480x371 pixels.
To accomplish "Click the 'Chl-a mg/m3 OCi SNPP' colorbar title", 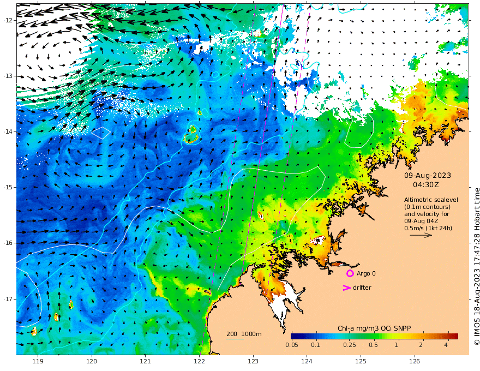I will click(374, 328).
